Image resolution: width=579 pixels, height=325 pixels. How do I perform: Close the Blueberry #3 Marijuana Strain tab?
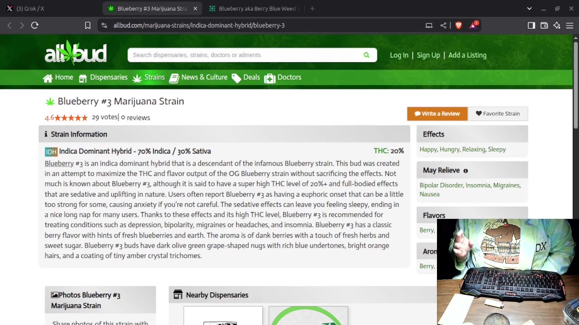point(195,9)
